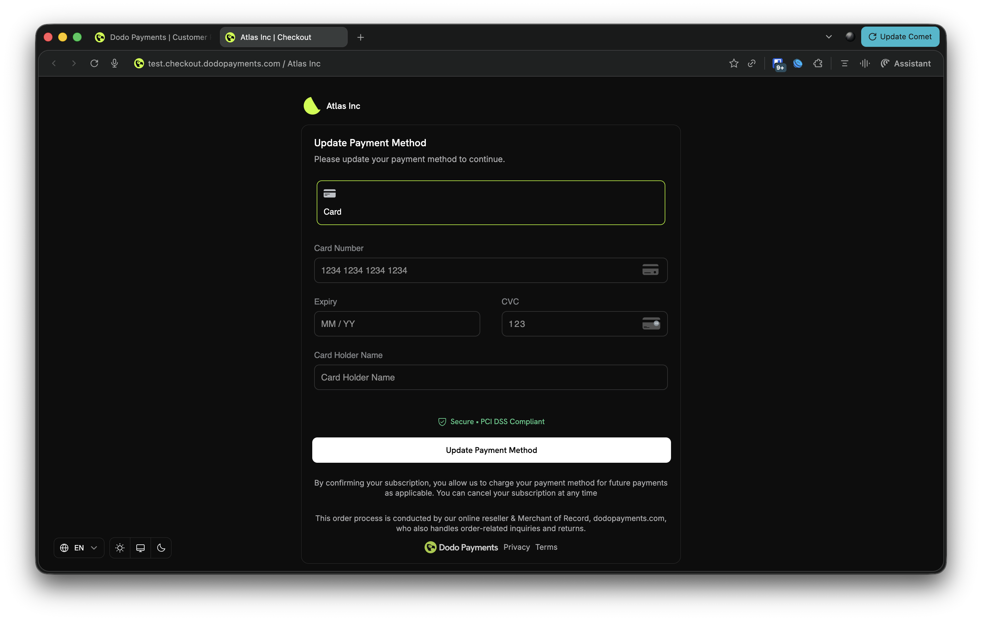Click the audio waveform icon in toolbar
The height and width of the screenshot is (621, 982).
(x=865, y=63)
